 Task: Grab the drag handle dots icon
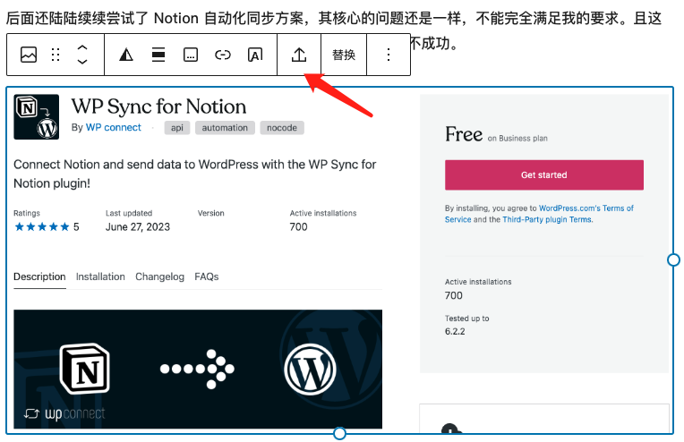tap(56, 55)
